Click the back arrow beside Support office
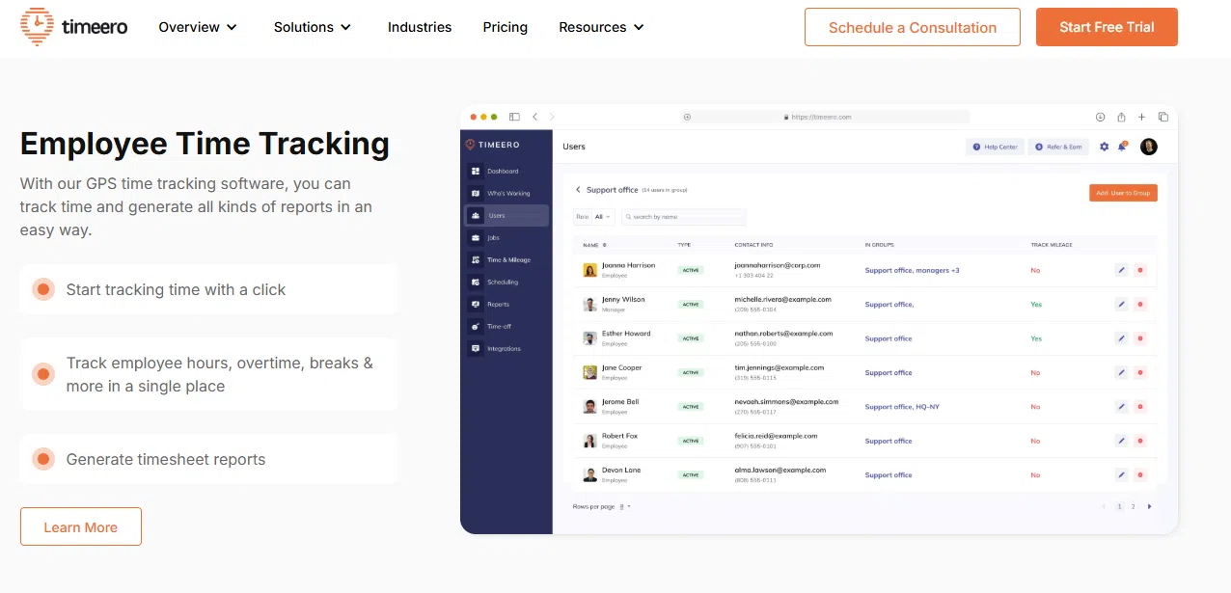The image size is (1231, 593). click(578, 190)
